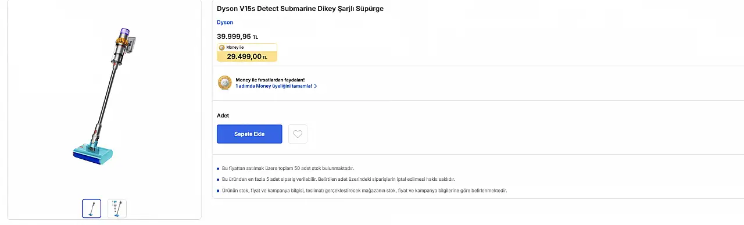Image resolution: width=744 pixels, height=225 pixels.
Task: Click Money ile fırsatlardan faydalan text
Action: [270, 80]
